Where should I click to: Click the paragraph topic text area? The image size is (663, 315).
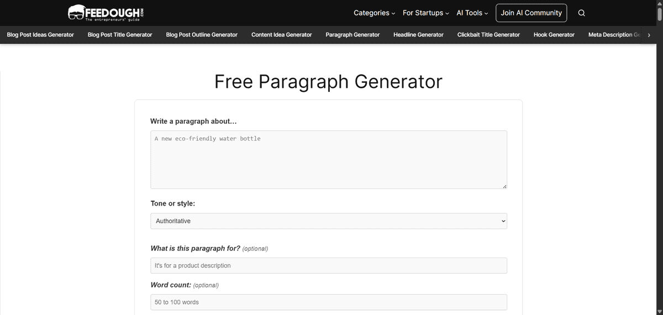[328, 159]
